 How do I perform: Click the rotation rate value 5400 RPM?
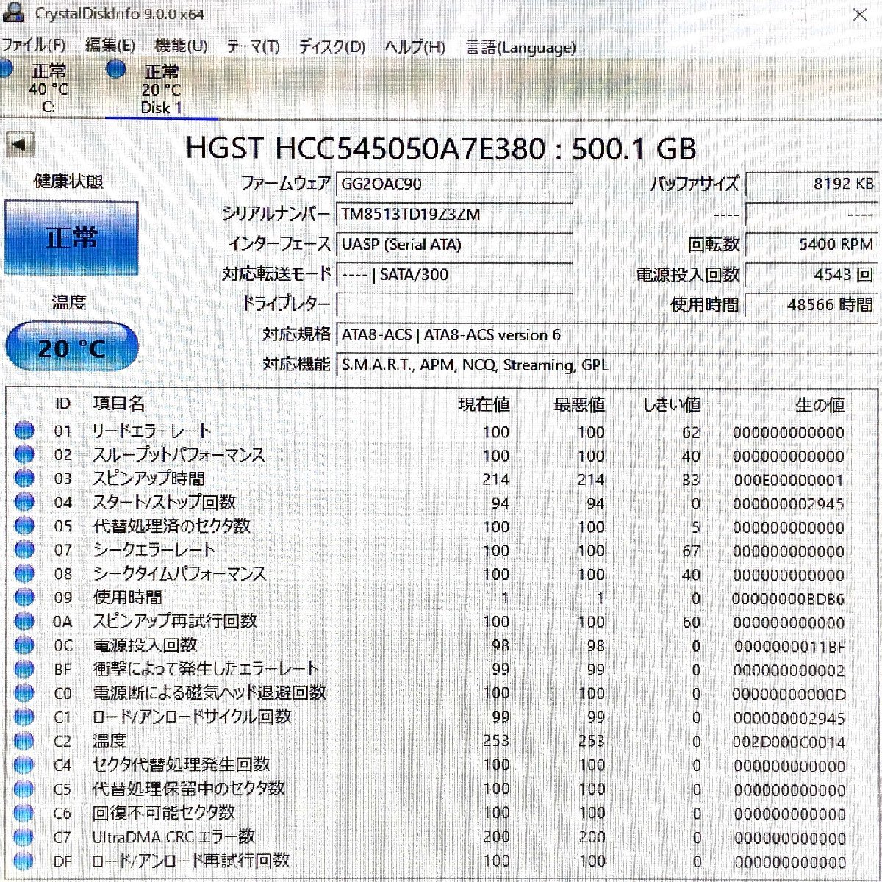811,244
